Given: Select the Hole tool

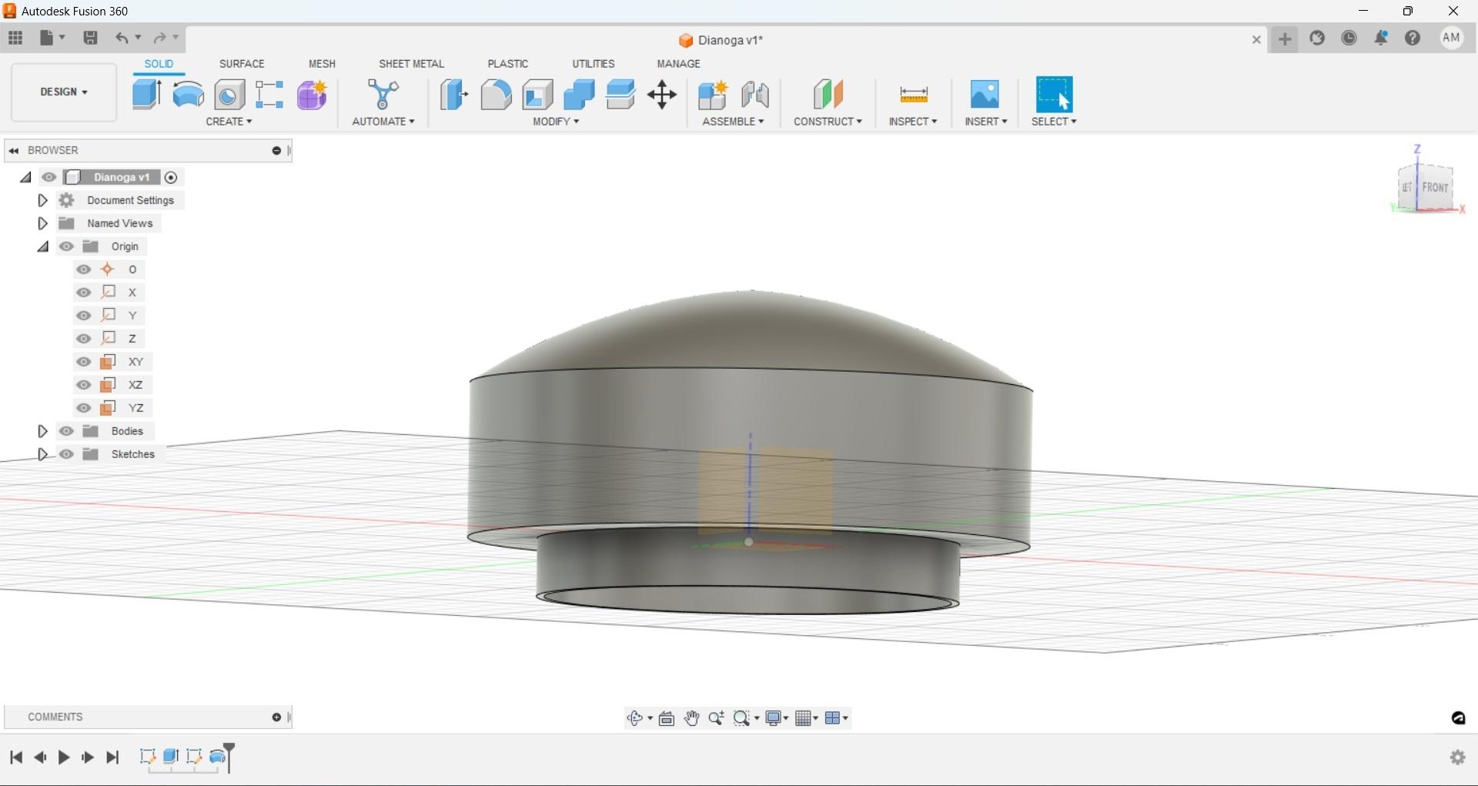Looking at the screenshot, I should point(229,95).
